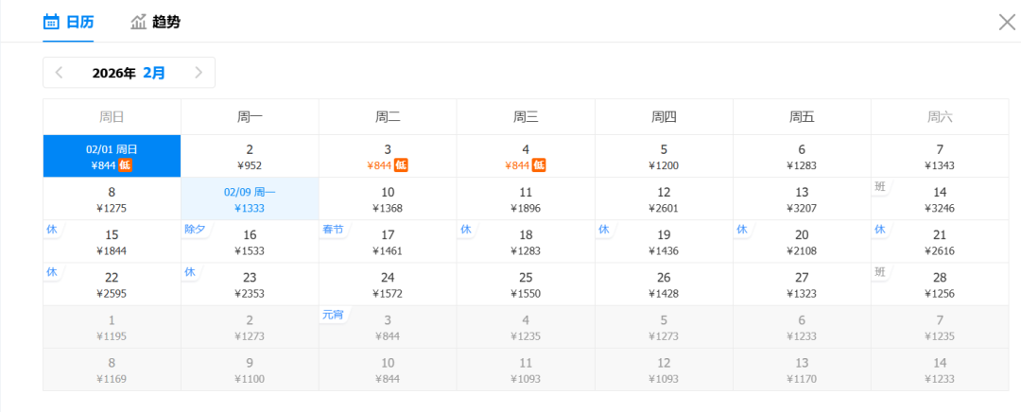Select the highlighted 02/09 周一 cell
This screenshot has width=1021, height=412.
[x=250, y=199]
